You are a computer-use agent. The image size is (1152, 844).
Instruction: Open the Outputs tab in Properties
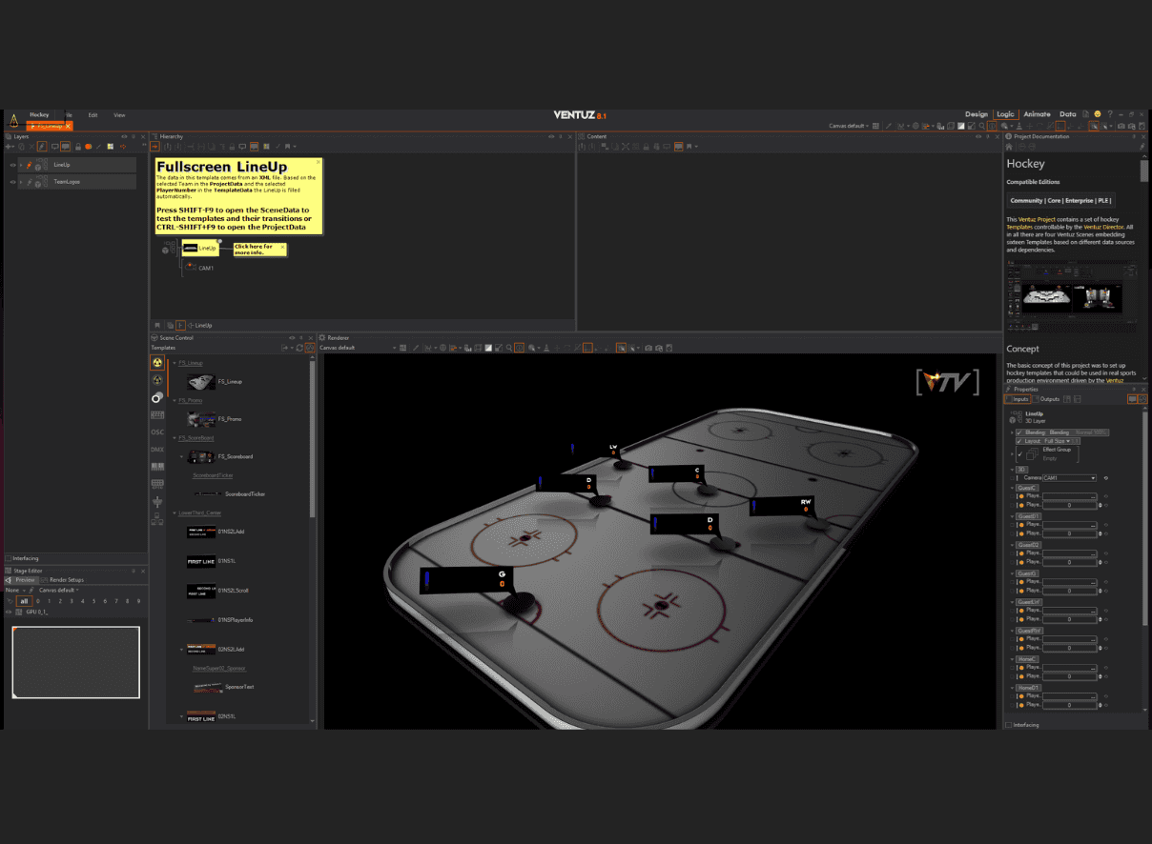[1047, 398]
